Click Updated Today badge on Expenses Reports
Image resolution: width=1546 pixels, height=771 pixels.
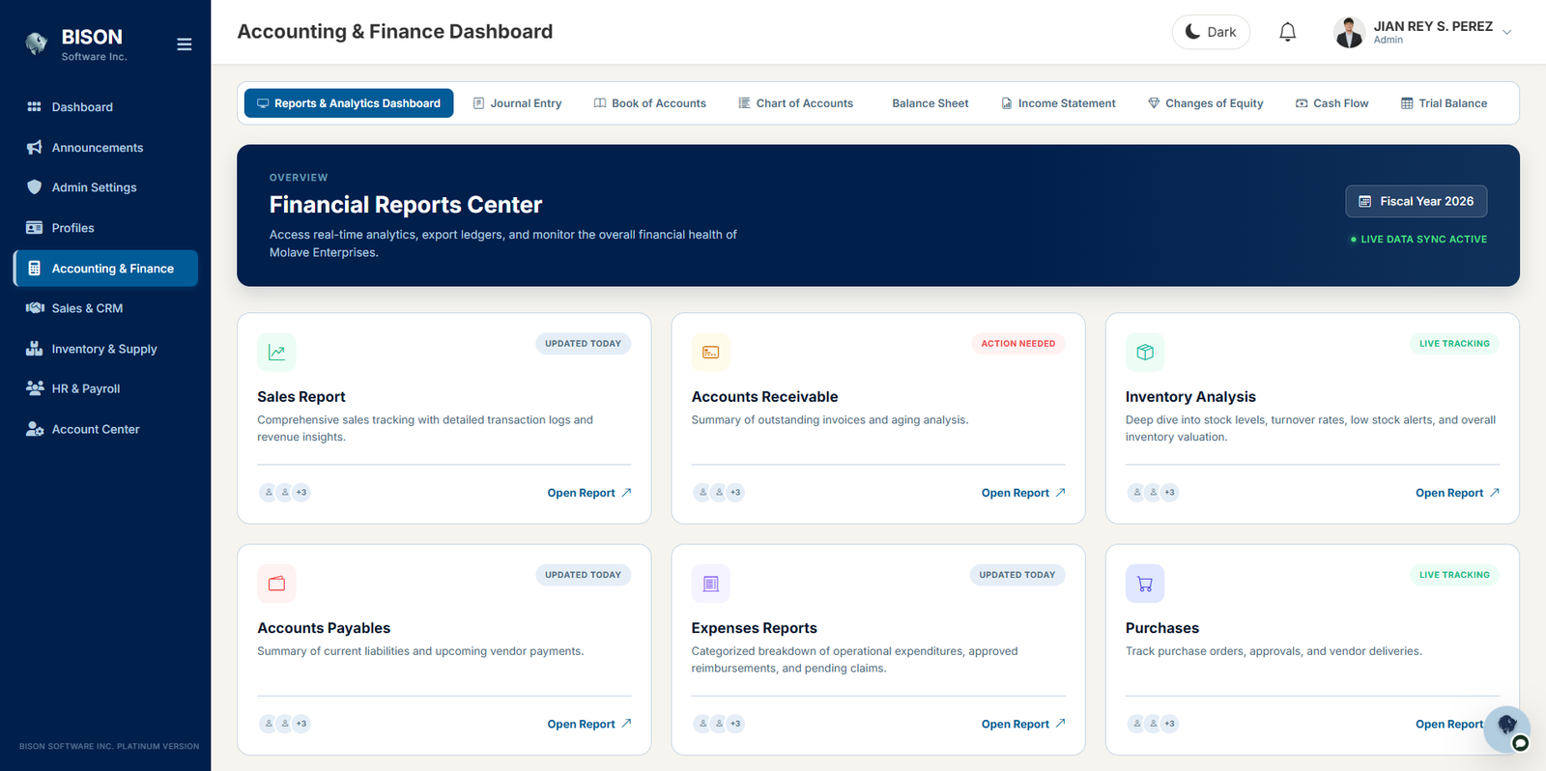pos(1017,575)
